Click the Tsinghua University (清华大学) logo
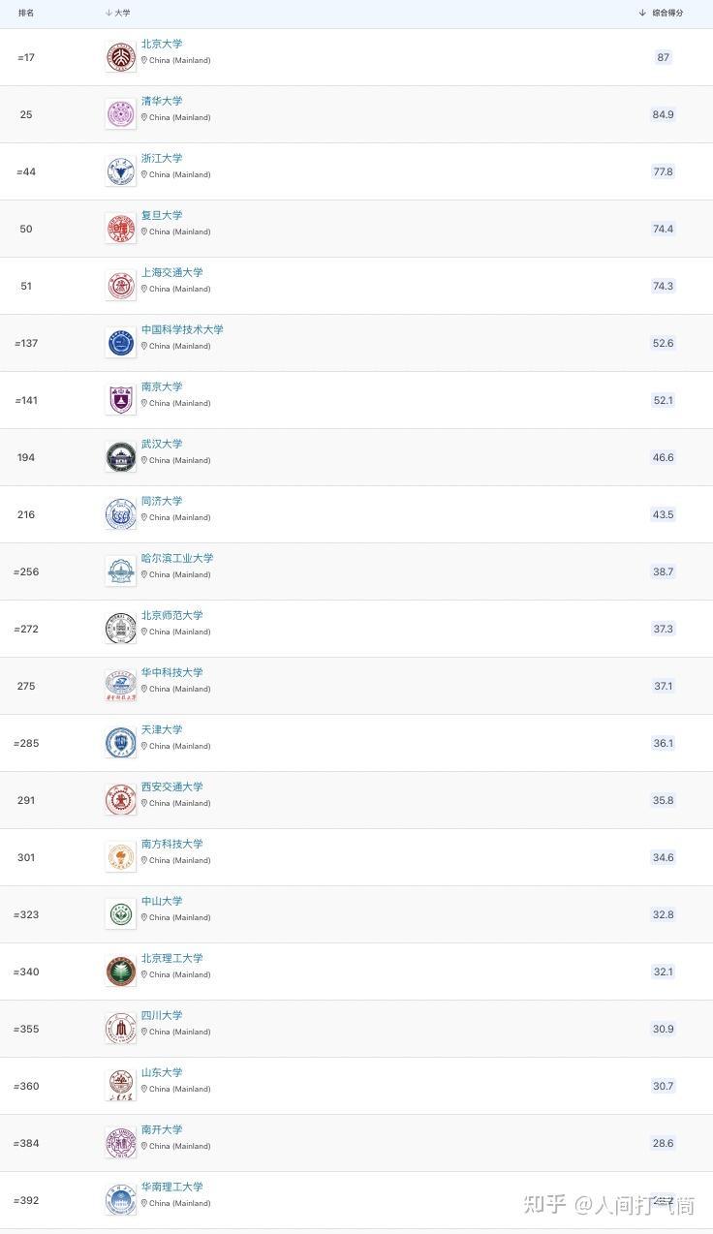The height and width of the screenshot is (1234, 713). click(121, 114)
